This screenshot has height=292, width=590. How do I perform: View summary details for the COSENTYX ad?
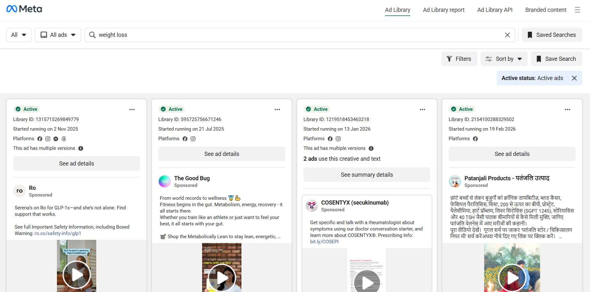pos(367,175)
